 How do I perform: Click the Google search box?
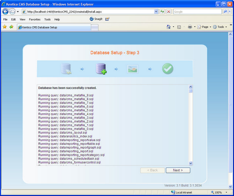click(x=197, y=12)
